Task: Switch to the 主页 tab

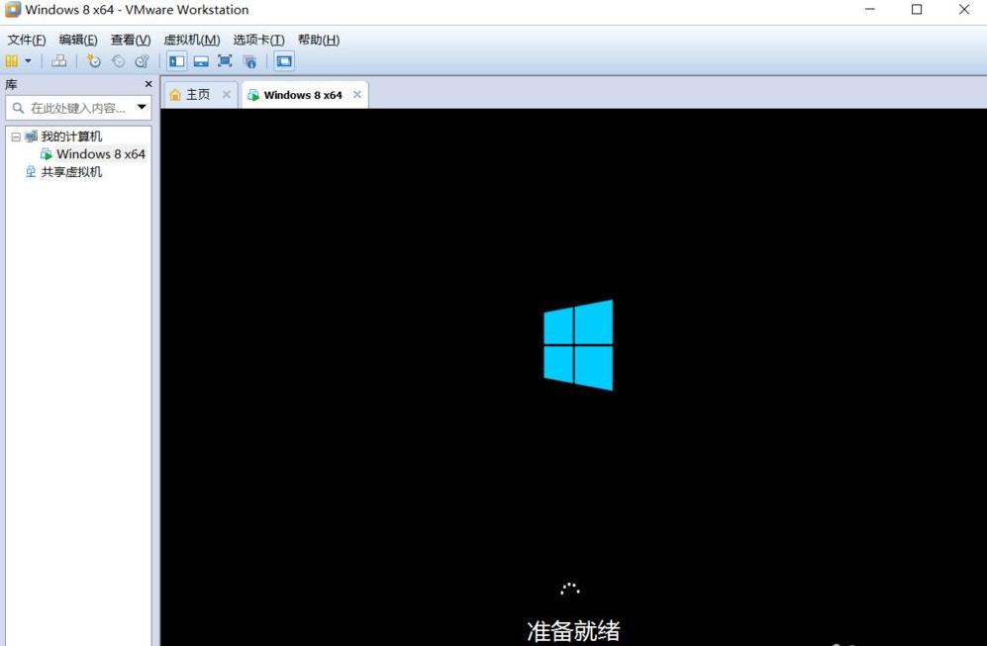Action: pyautogui.click(x=194, y=94)
